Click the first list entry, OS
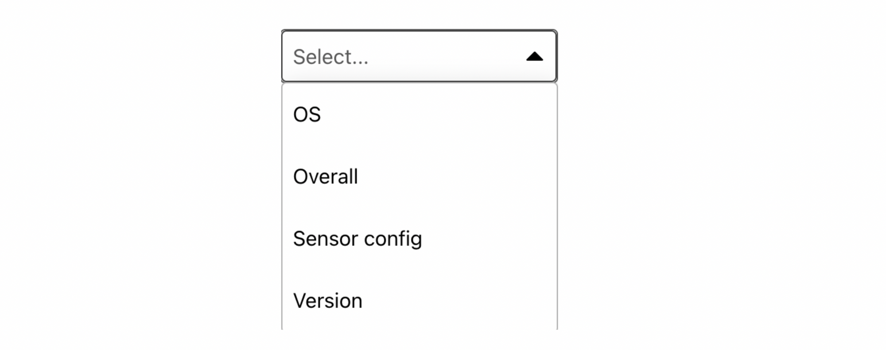Viewport: 886px width, 350px height. point(307,114)
